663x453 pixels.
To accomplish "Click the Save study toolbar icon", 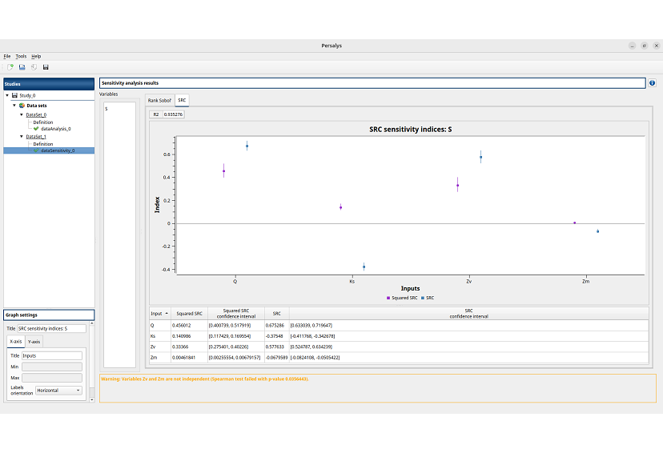I will 46,66.
